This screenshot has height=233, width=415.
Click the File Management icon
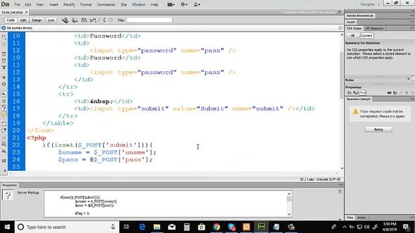[x=84, y=20]
